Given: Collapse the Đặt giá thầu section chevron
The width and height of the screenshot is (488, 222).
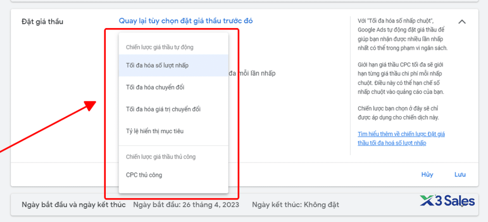Looking at the screenshot, I should click(x=462, y=22).
